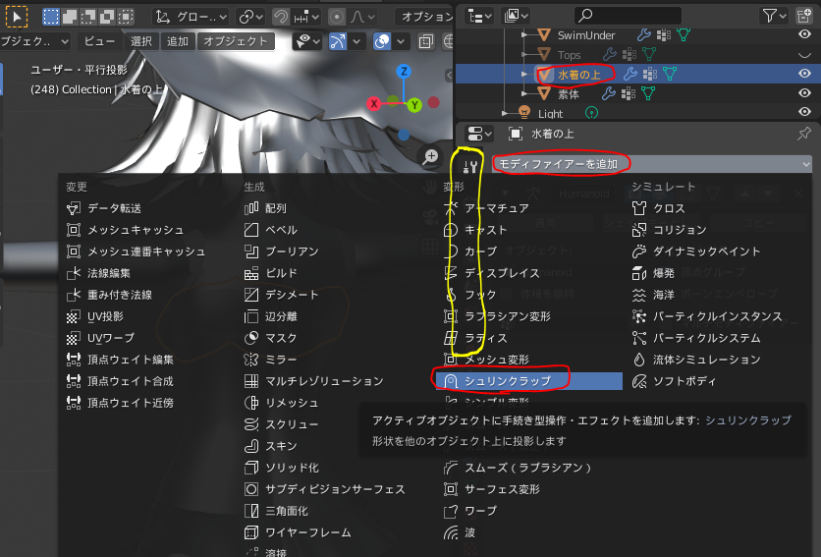Open the pivot point dropdown
821x557 pixels.
(250, 17)
